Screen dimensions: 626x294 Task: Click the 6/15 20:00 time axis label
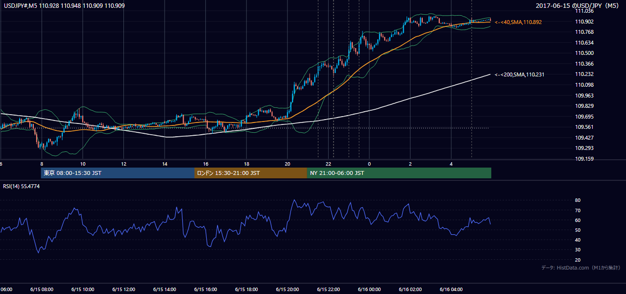[288, 289]
